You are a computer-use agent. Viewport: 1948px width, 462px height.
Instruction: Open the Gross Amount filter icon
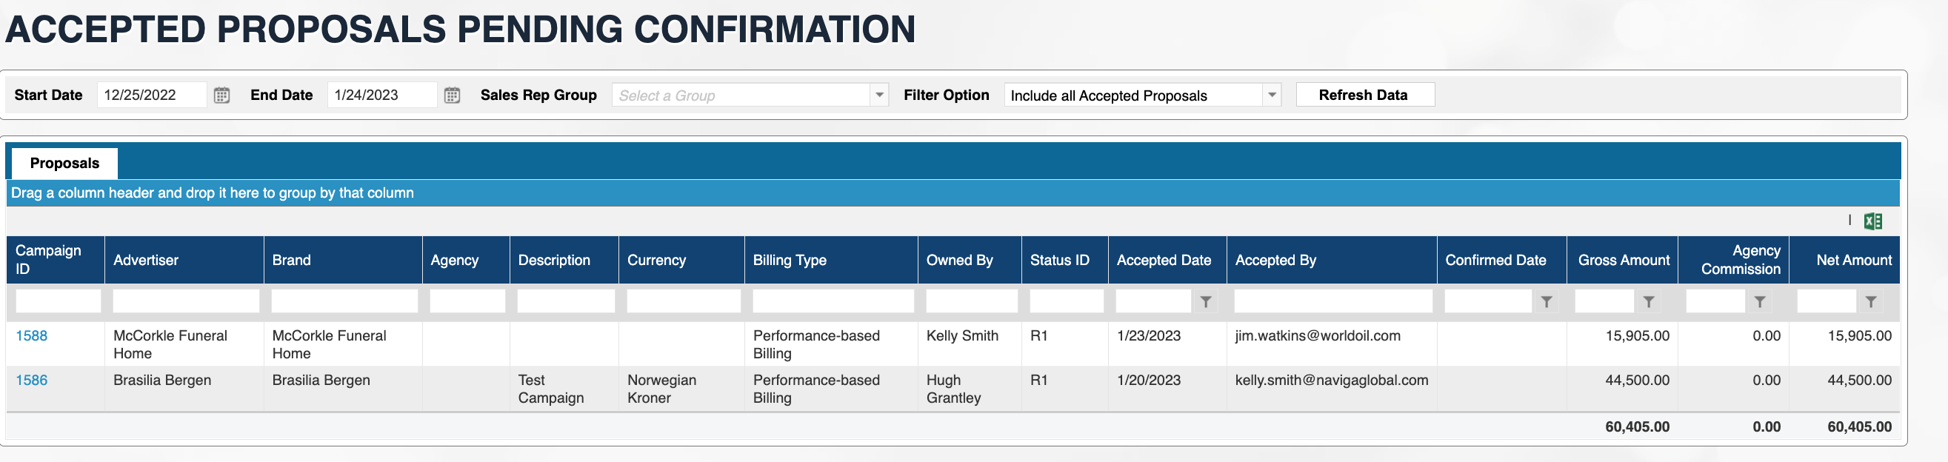click(x=1649, y=301)
